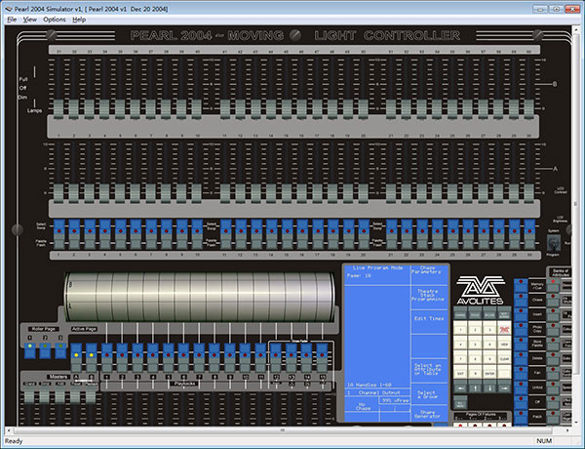Click the keypad ENTER key
Image resolution: width=585 pixels, height=449 pixels.
[x=489, y=374]
